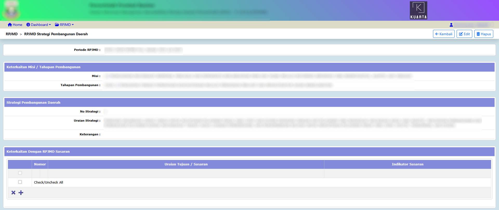The height and width of the screenshot is (210, 499).
Task: Click the user profile icon
Action: coord(451,25)
